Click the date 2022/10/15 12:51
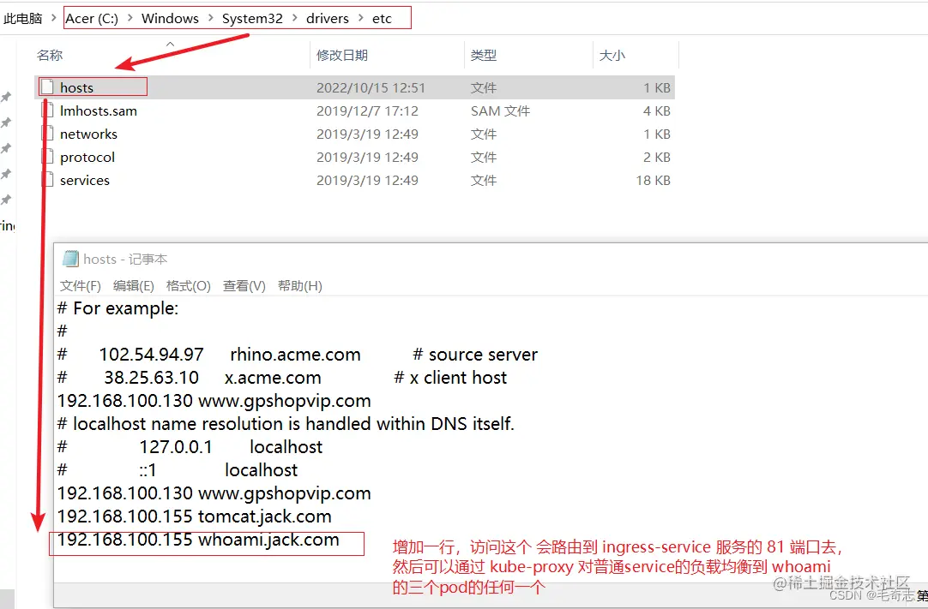This screenshot has height=609, width=928. (371, 87)
